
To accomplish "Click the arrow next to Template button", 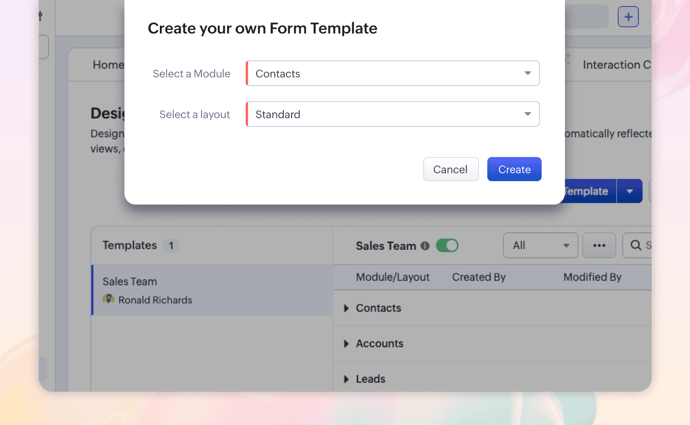I will (630, 191).
